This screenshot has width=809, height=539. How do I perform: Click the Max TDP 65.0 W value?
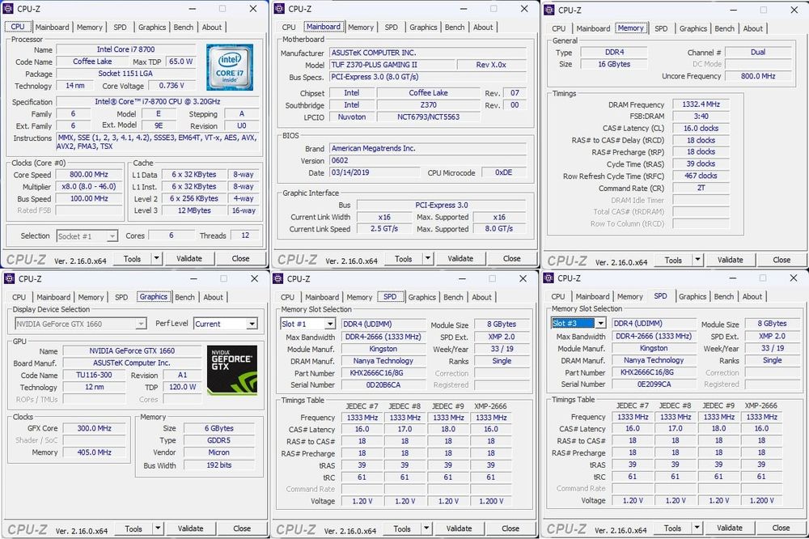point(180,62)
